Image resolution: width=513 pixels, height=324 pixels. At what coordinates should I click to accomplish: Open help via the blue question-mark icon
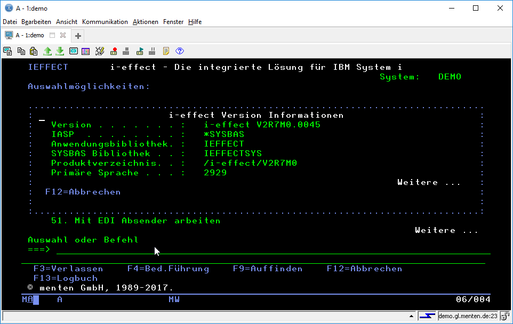[180, 51]
